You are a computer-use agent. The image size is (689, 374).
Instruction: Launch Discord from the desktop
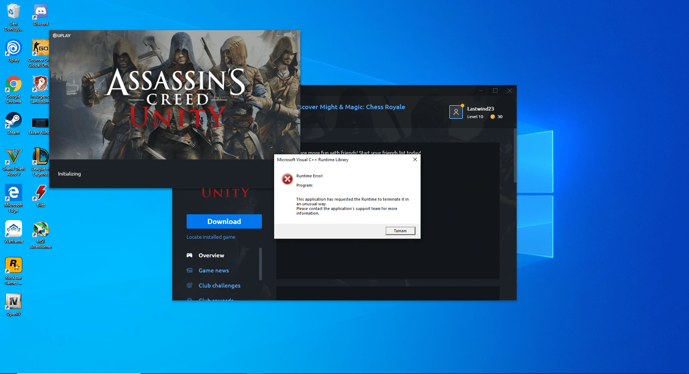point(41,15)
